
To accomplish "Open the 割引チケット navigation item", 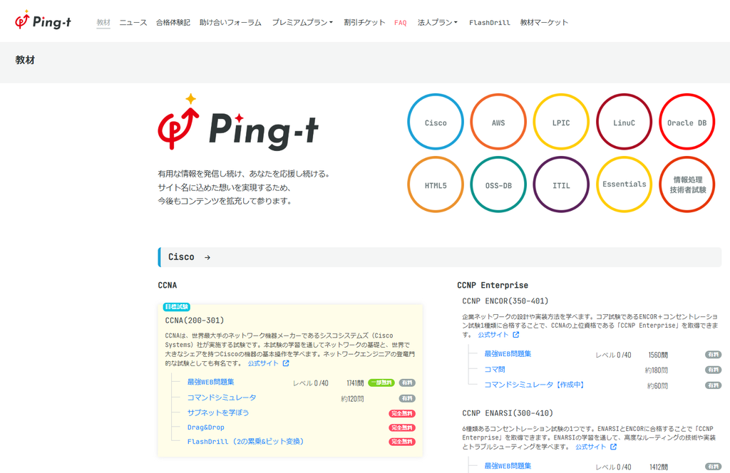I will point(364,22).
